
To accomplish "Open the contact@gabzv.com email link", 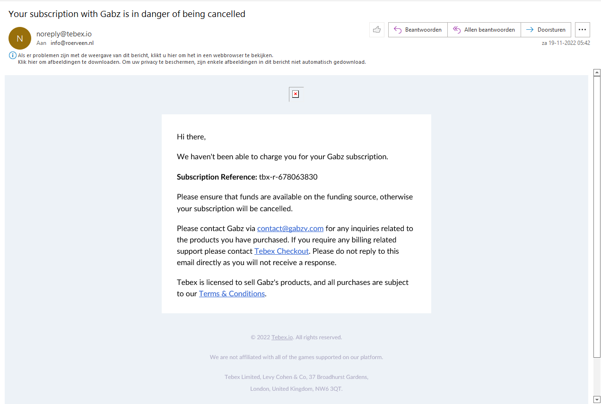I will pyautogui.click(x=290, y=228).
